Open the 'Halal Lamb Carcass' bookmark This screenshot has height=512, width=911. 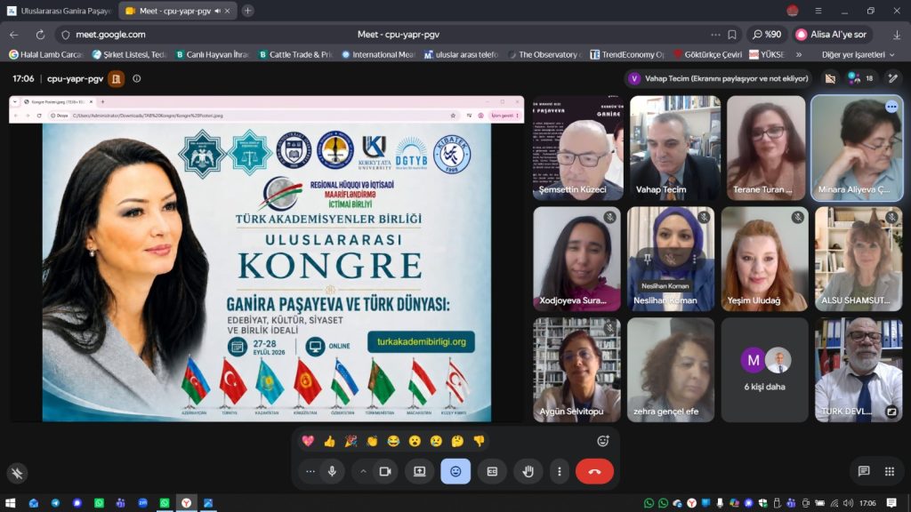[46, 54]
